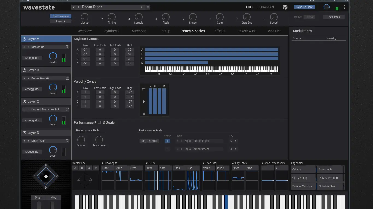Click keyboard zone A Low field C-1
The height and width of the screenshot is (209, 373).
tap(85, 50)
